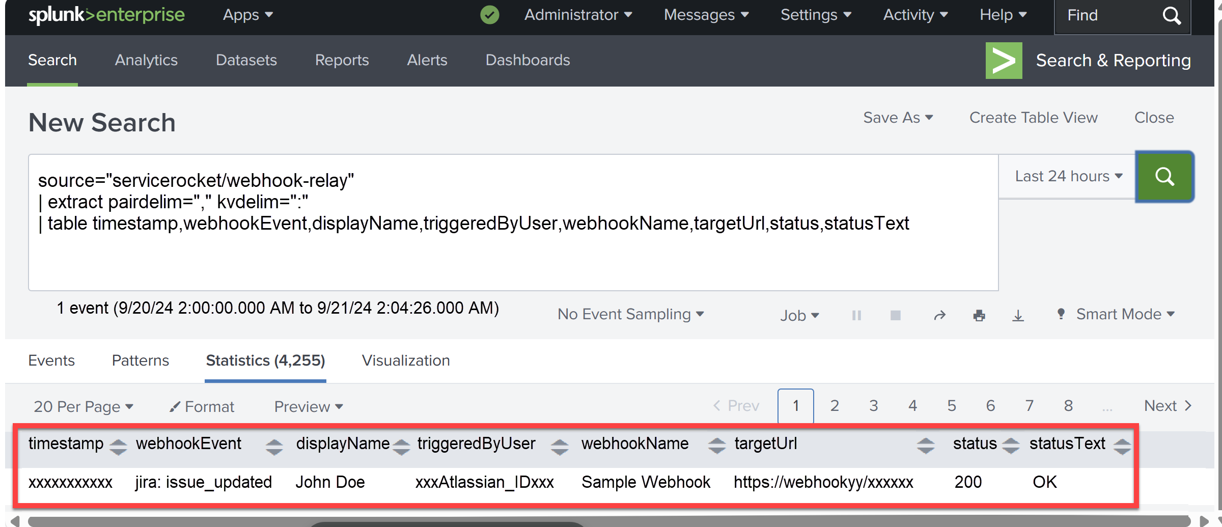The width and height of the screenshot is (1222, 527).
Task: Click the Splunk enterprise logo
Action: point(106,15)
